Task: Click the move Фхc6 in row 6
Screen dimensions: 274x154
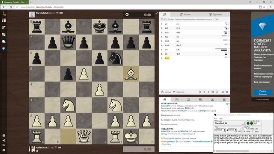Action: tap(179, 45)
